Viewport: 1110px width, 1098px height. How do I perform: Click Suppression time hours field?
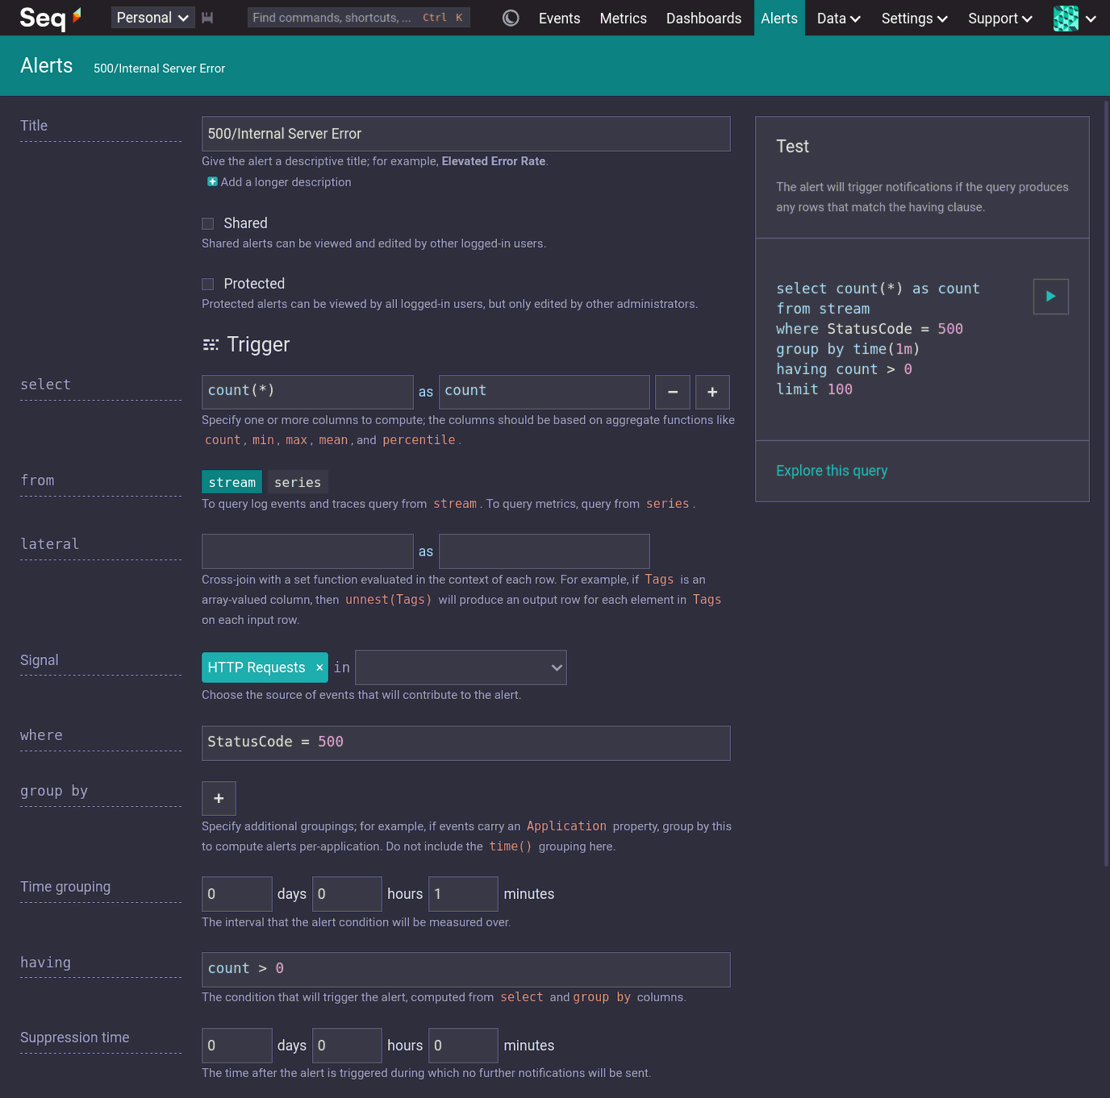click(347, 1046)
